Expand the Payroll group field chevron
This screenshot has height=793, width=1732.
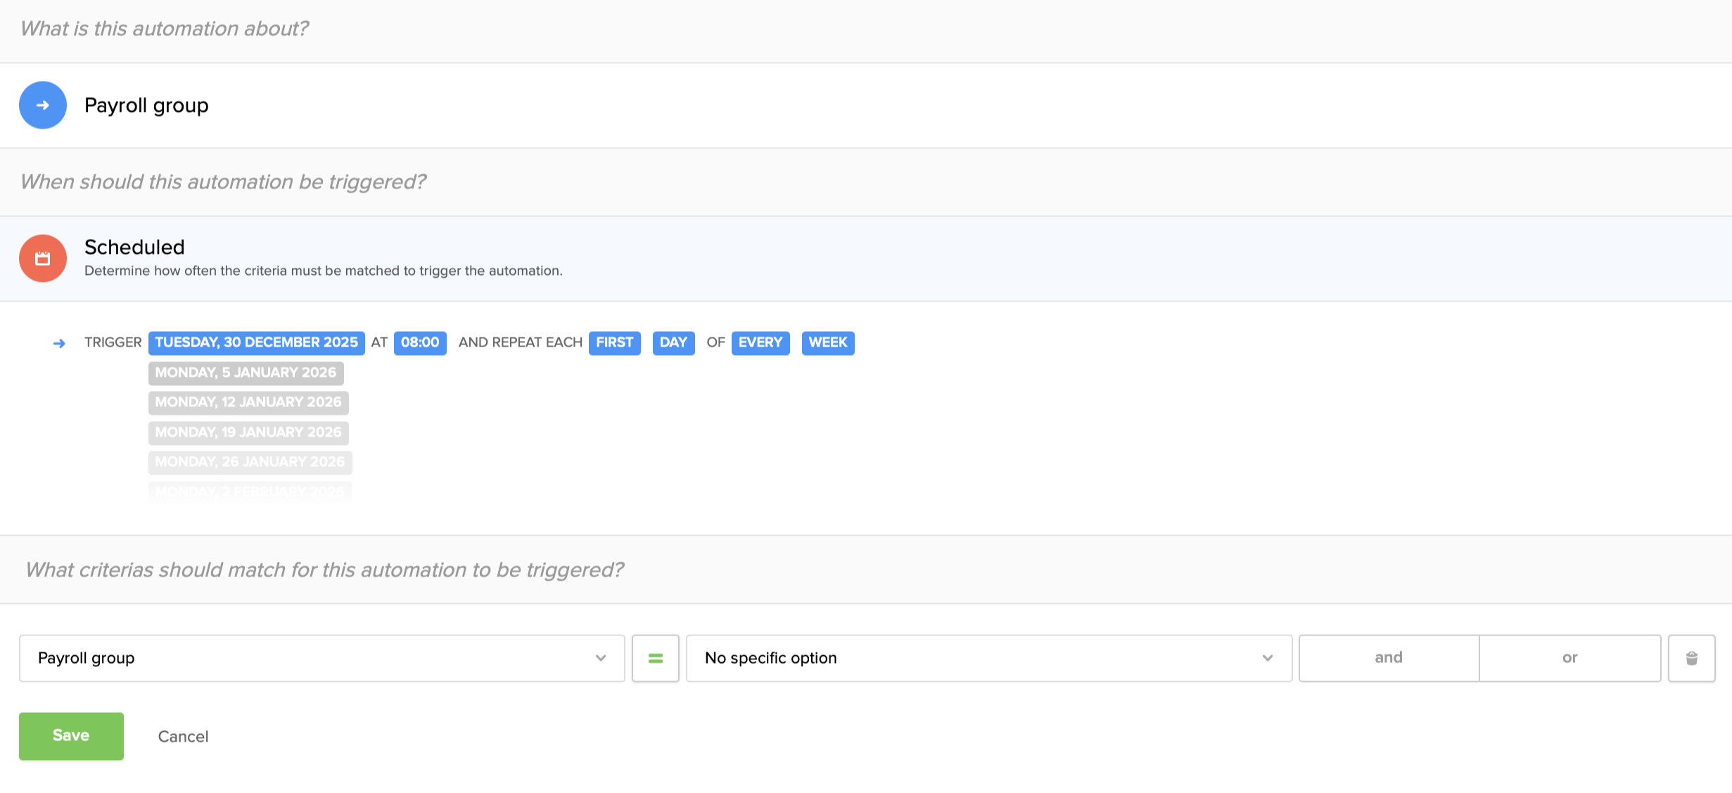(x=599, y=657)
